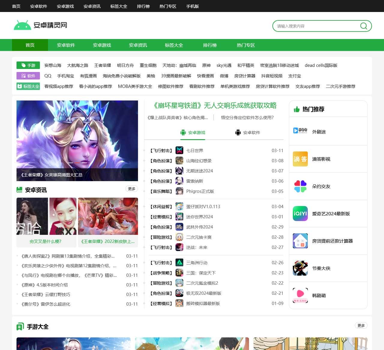The width and height of the screenshot is (384, 350).
Task: Click the dead cells国际版 tag
Action: [321, 65]
